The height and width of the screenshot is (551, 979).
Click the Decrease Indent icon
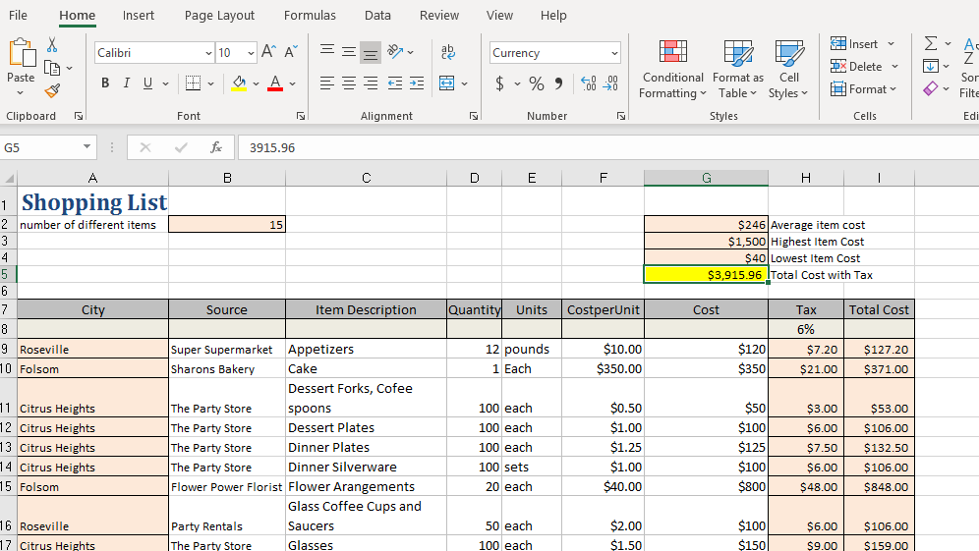click(x=395, y=83)
